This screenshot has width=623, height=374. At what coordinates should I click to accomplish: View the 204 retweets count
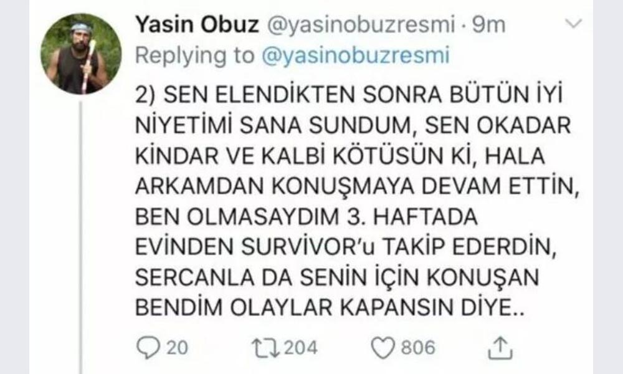[x=301, y=348]
